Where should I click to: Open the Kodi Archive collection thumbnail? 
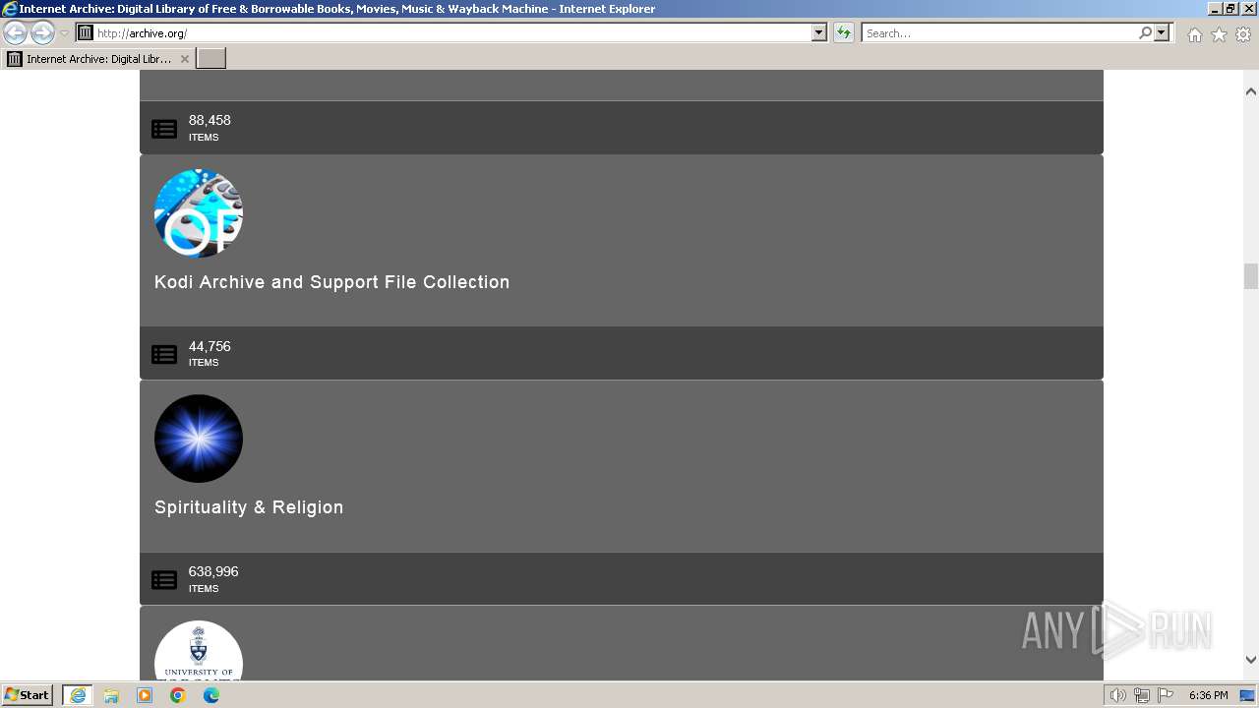pos(199,213)
